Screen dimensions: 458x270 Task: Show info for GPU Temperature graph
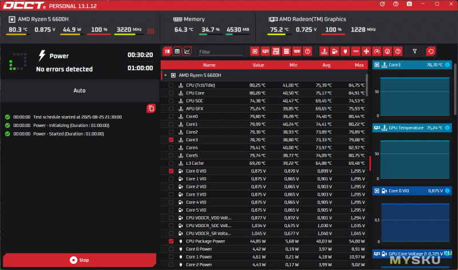[x=447, y=128]
